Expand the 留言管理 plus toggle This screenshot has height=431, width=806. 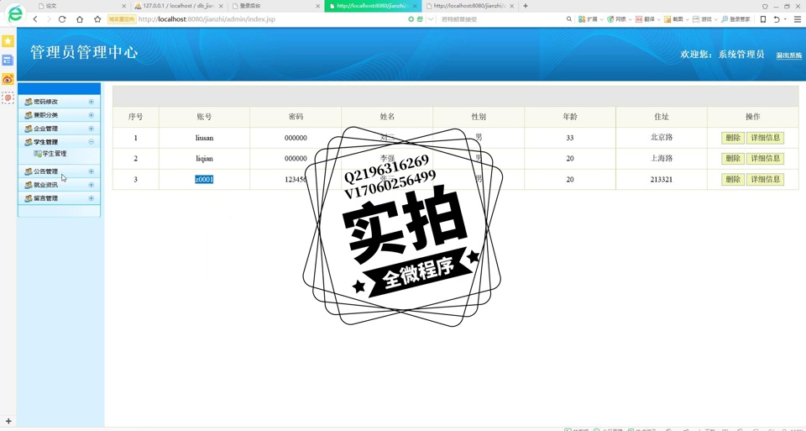(x=91, y=198)
